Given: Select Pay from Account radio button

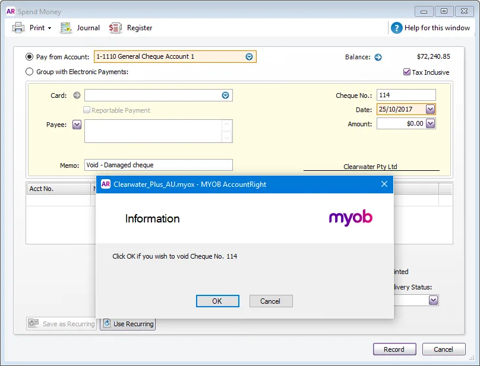Looking at the screenshot, I should 29,57.
